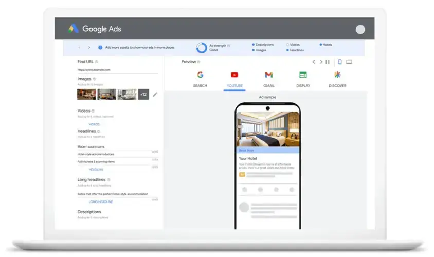434x257 pixels.
Task: Pause the ad preview rotation
Action: pos(328,62)
